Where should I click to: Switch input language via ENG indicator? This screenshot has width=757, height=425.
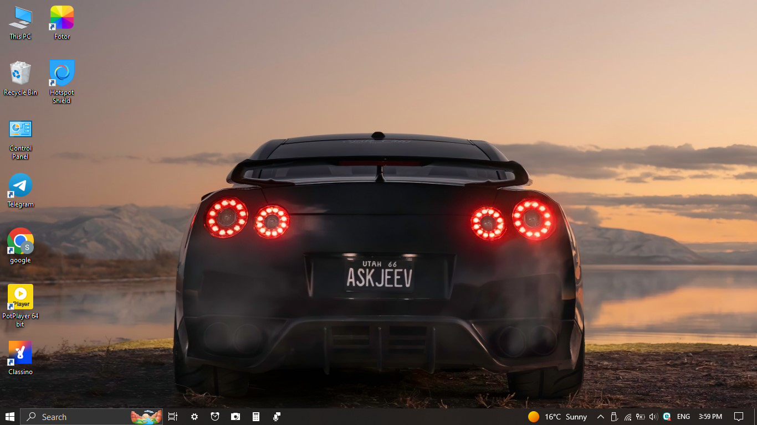(x=683, y=417)
